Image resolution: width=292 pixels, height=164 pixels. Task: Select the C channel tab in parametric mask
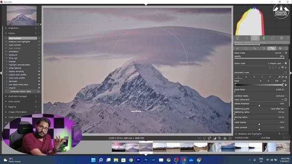point(262,77)
